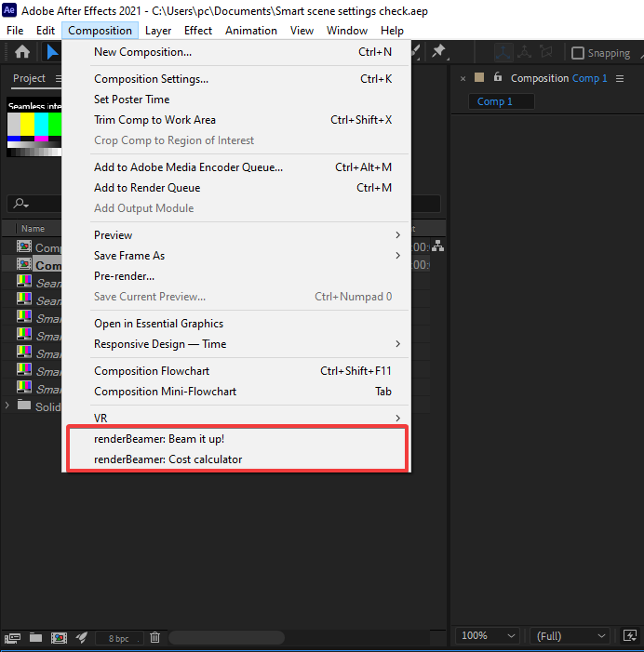Open the 100% magnification dropdown
644x652 pixels.
[488, 636]
